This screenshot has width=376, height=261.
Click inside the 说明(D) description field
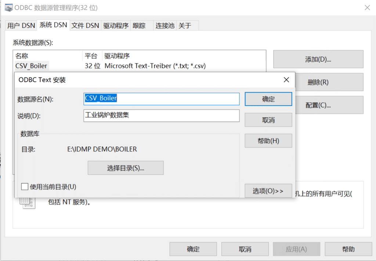pos(161,116)
